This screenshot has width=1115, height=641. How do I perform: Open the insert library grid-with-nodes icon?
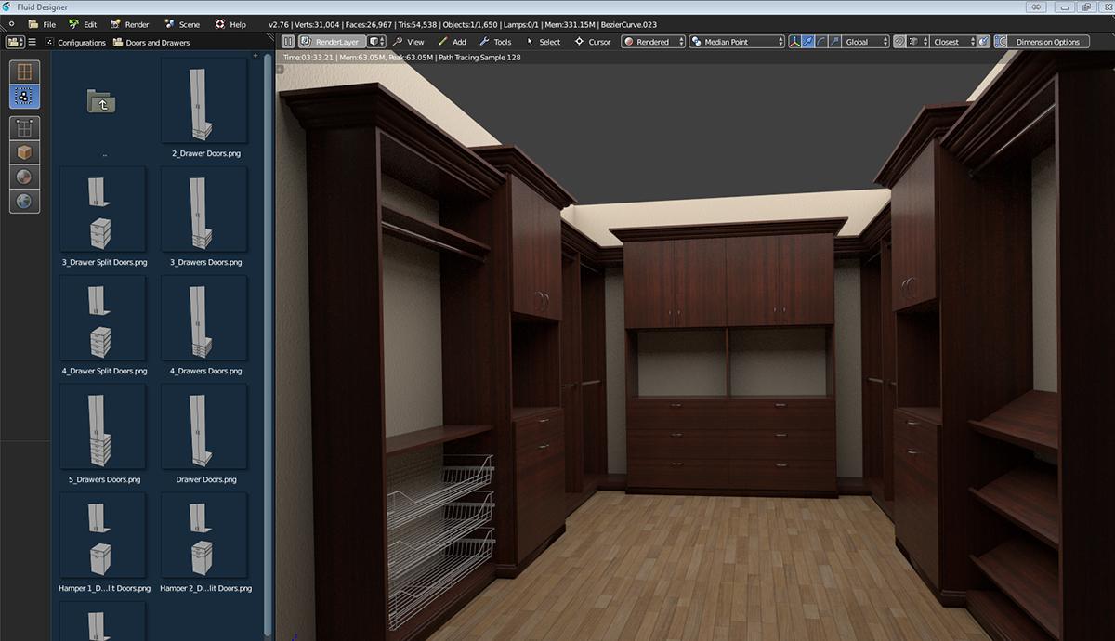click(x=24, y=128)
